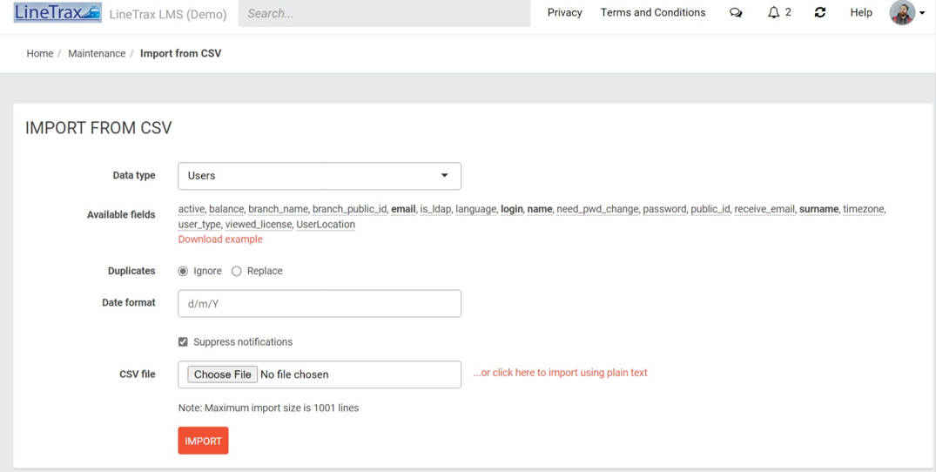Click the Data type dropdown arrow
This screenshot has width=936, height=472.
click(444, 175)
